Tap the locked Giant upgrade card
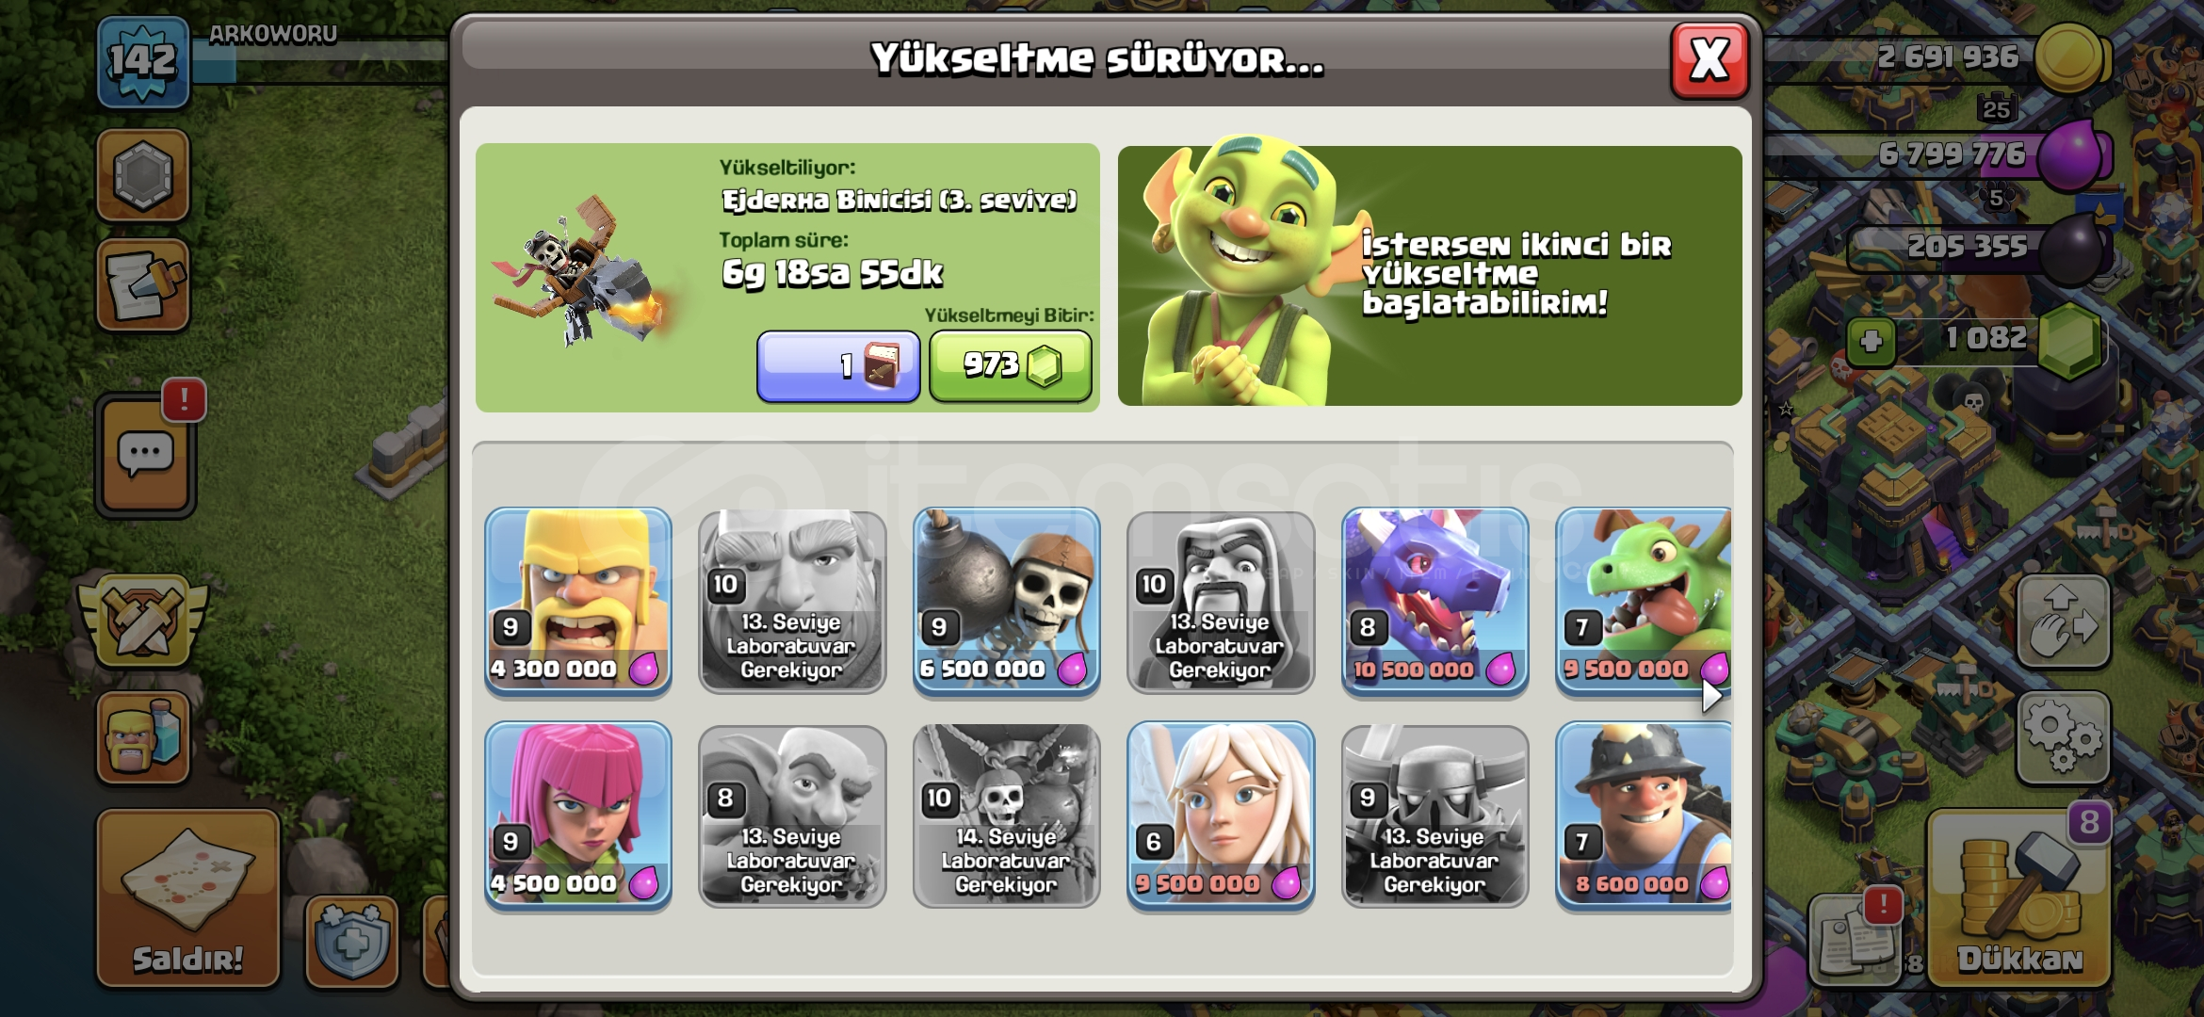Image resolution: width=2204 pixels, height=1017 pixels. [x=792, y=601]
